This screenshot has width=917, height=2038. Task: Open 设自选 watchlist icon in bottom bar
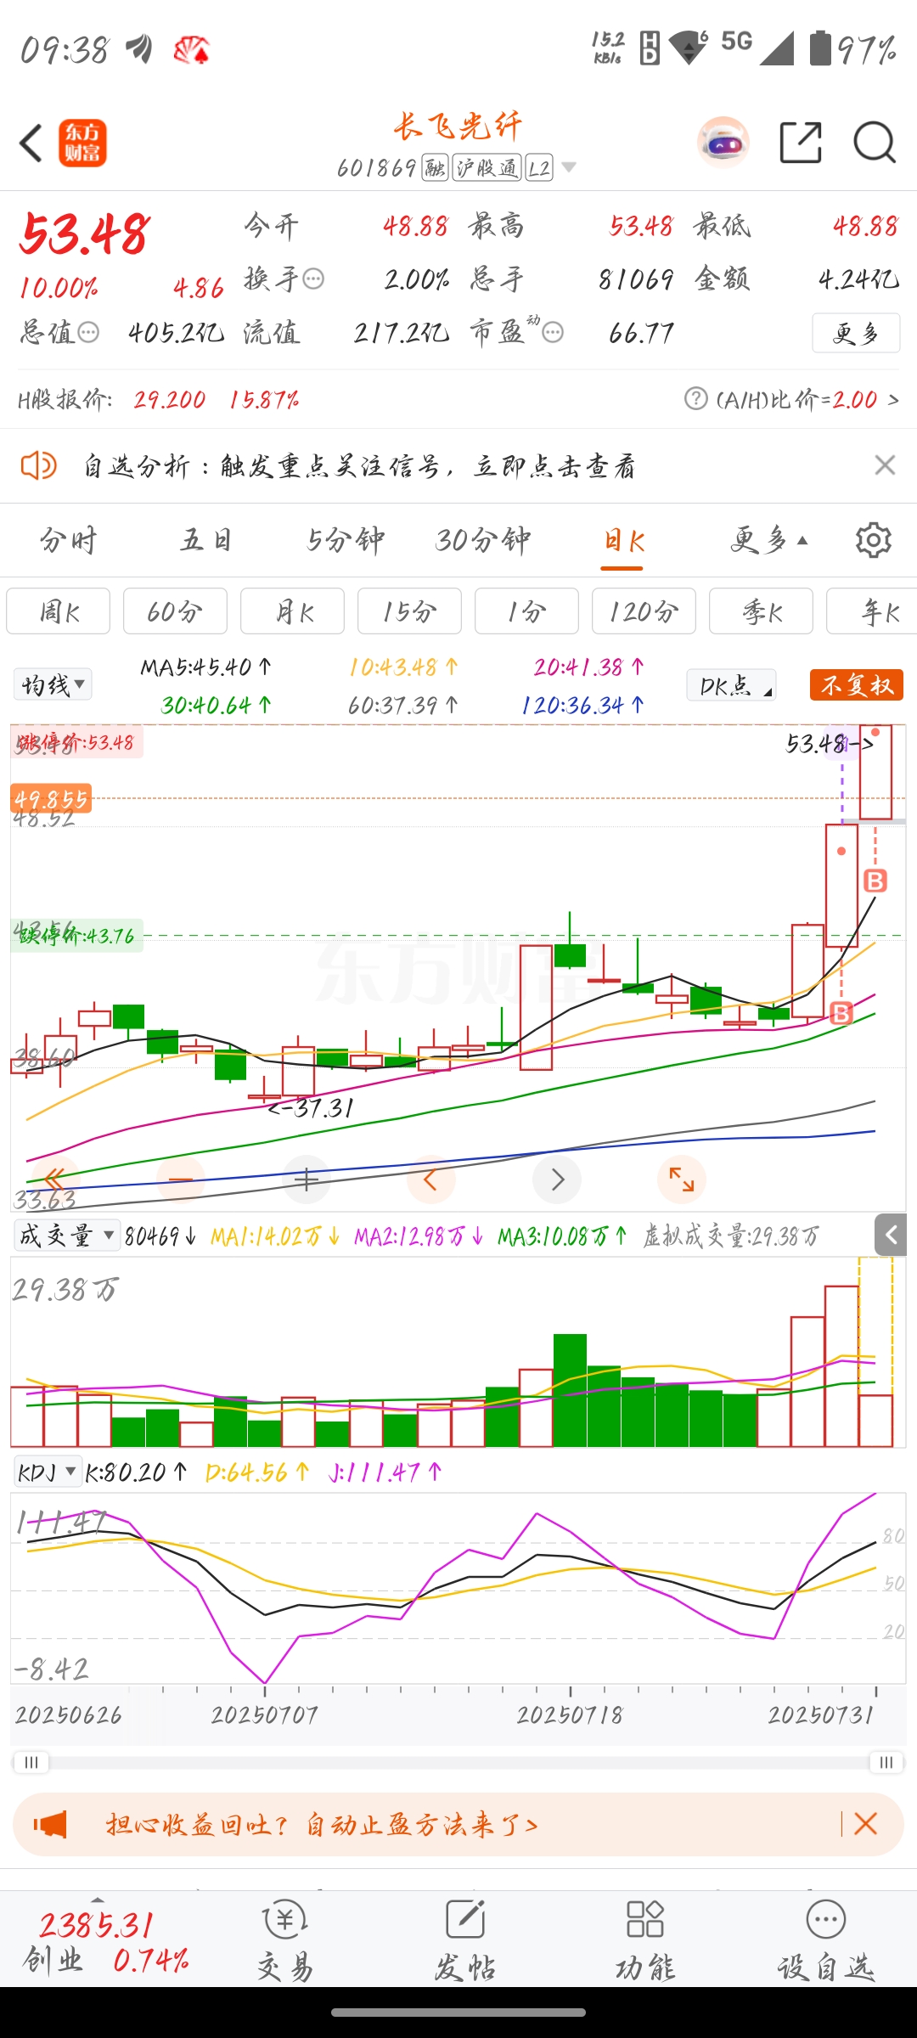point(826,1939)
